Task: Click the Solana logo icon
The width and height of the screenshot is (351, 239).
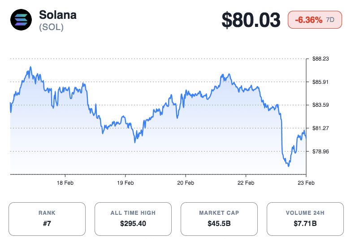Action: (x=21, y=20)
